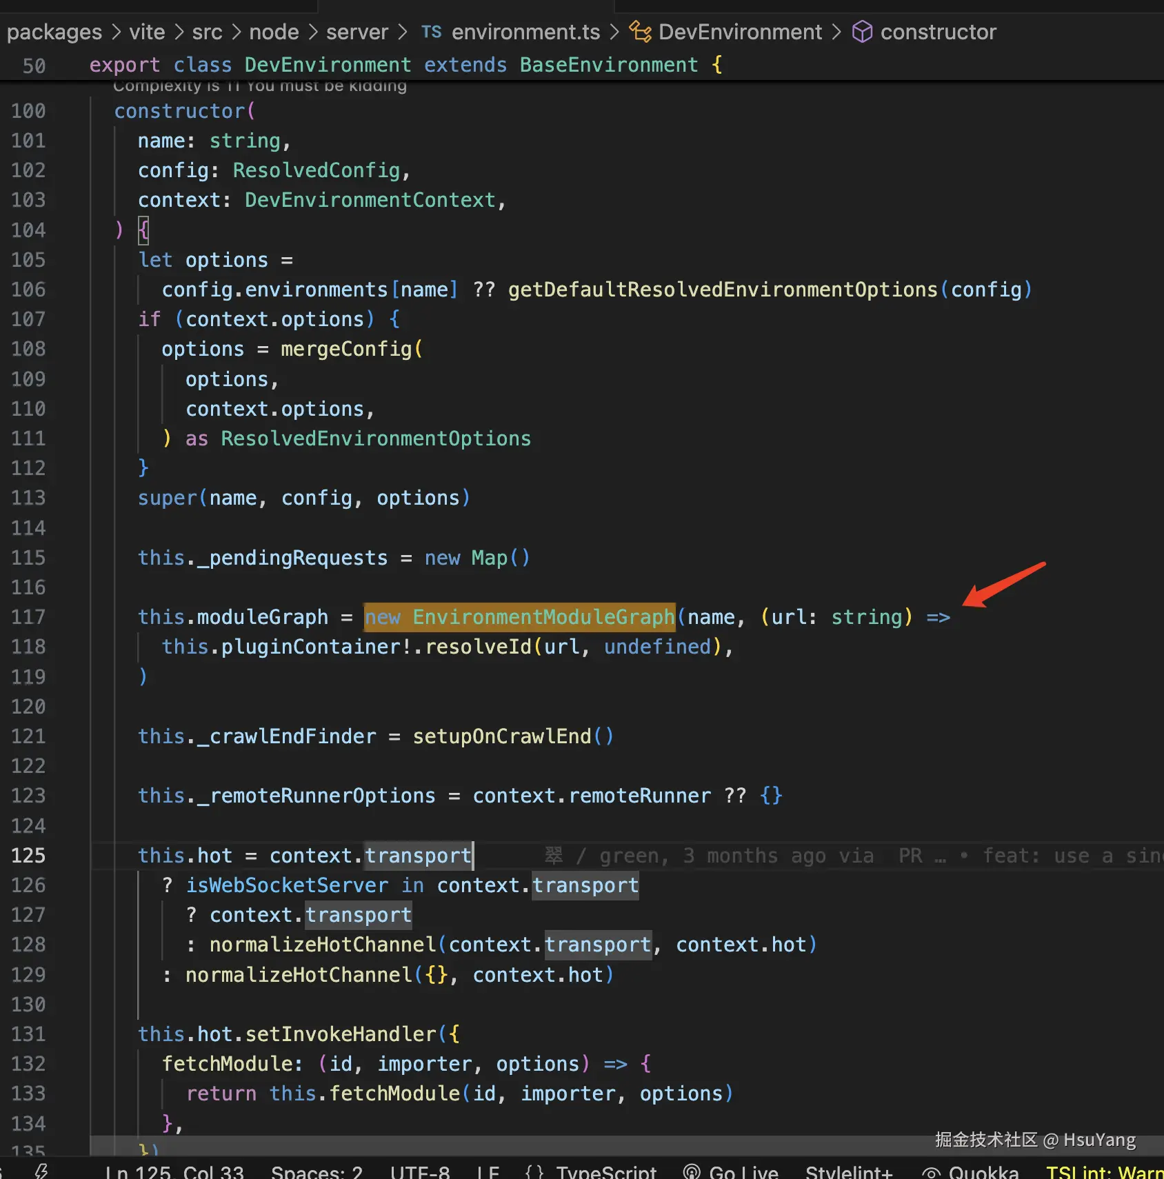The width and height of the screenshot is (1164, 1179).
Task: Click line number 125 in the gutter
Action: point(28,856)
